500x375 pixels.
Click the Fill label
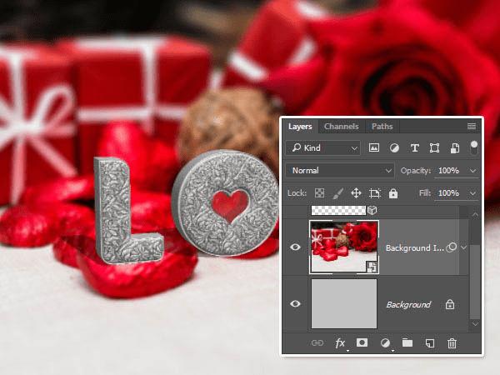(x=425, y=193)
